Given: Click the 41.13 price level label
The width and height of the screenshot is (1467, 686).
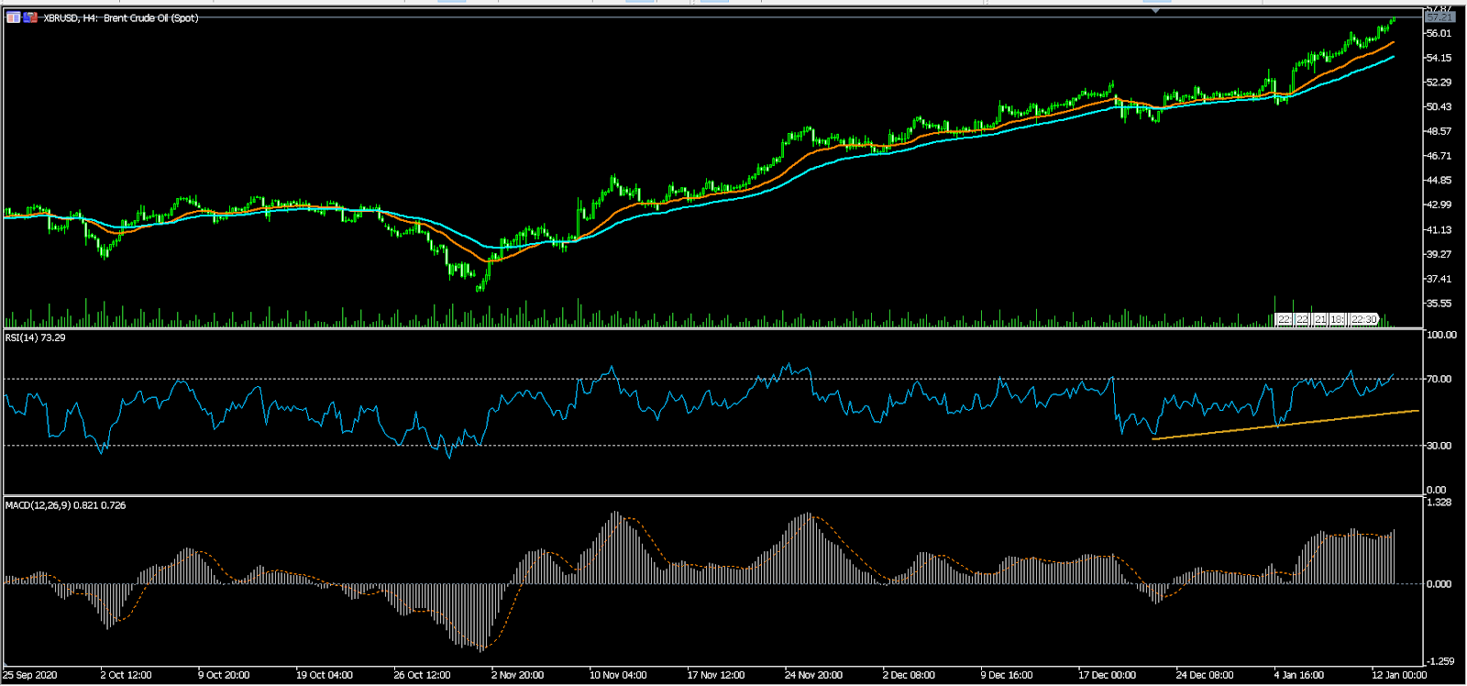Looking at the screenshot, I should (1439, 229).
